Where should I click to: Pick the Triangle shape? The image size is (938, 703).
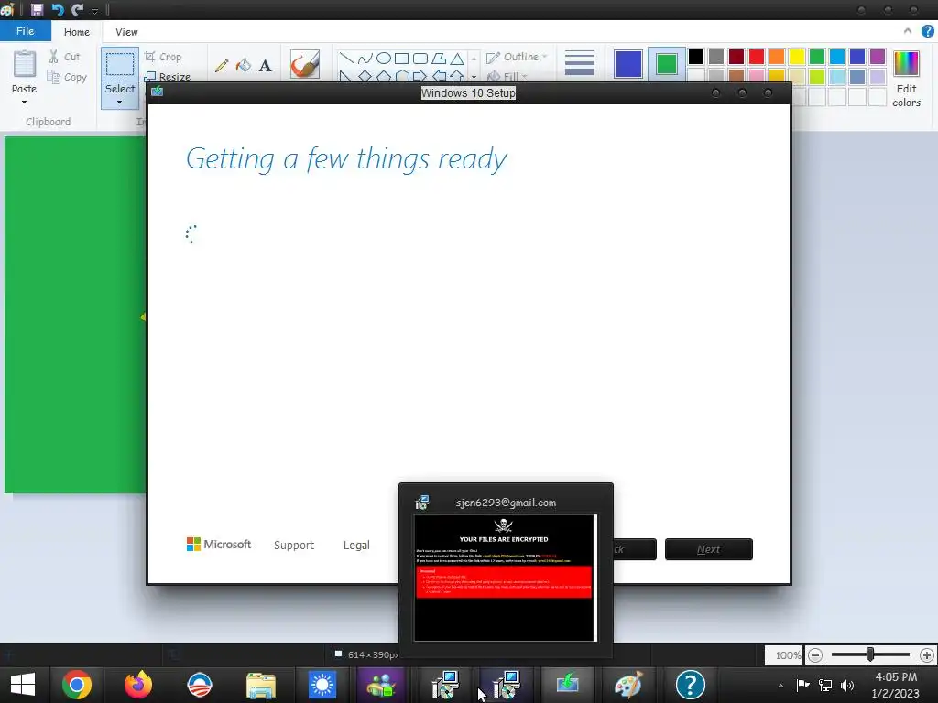(457, 58)
